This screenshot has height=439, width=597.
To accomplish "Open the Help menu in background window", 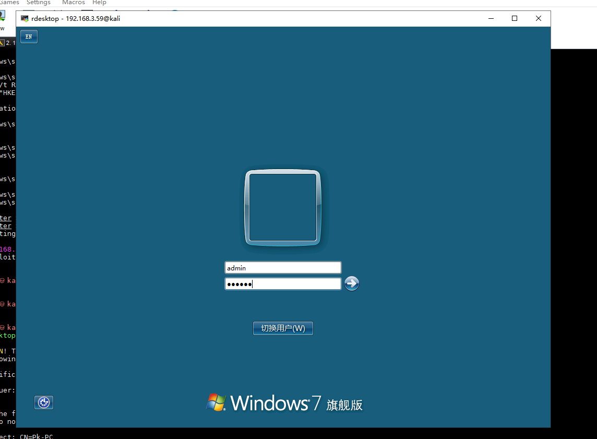I will pyautogui.click(x=99, y=3).
